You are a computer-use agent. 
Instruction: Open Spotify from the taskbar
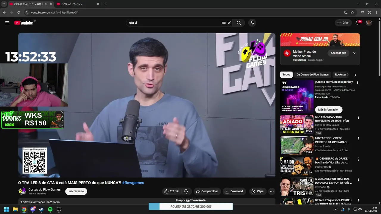click(50, 209)
